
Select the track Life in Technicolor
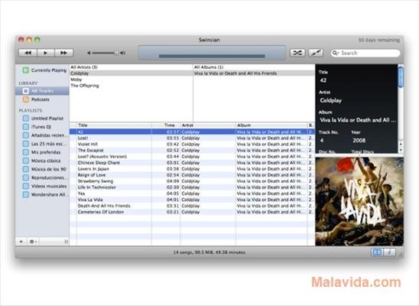192,187
